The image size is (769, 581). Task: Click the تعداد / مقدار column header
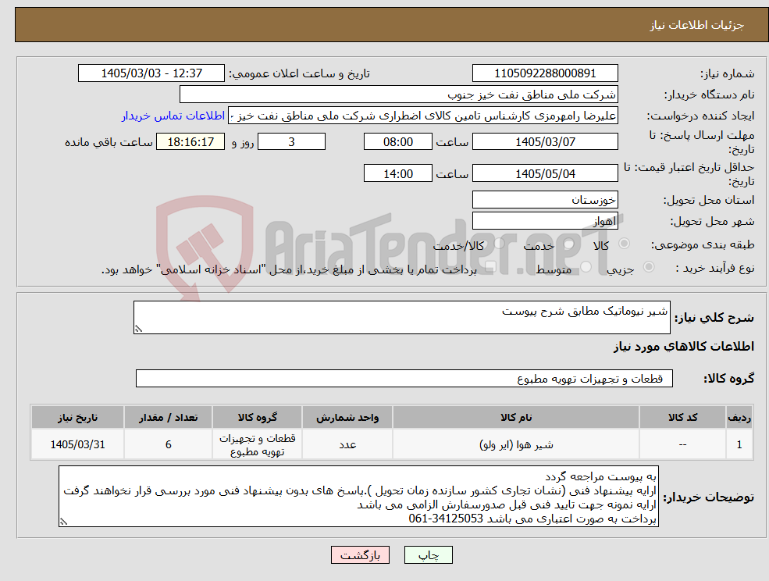[168, 417]
